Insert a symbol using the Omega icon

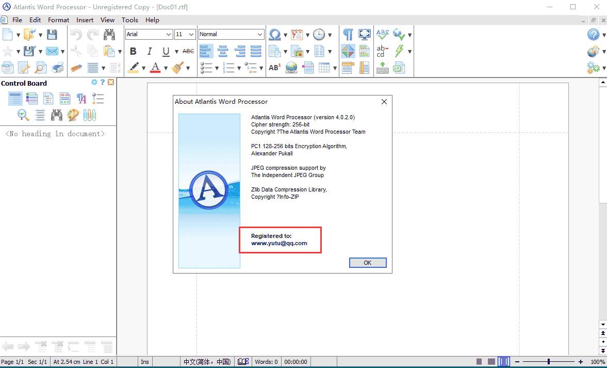275,35
